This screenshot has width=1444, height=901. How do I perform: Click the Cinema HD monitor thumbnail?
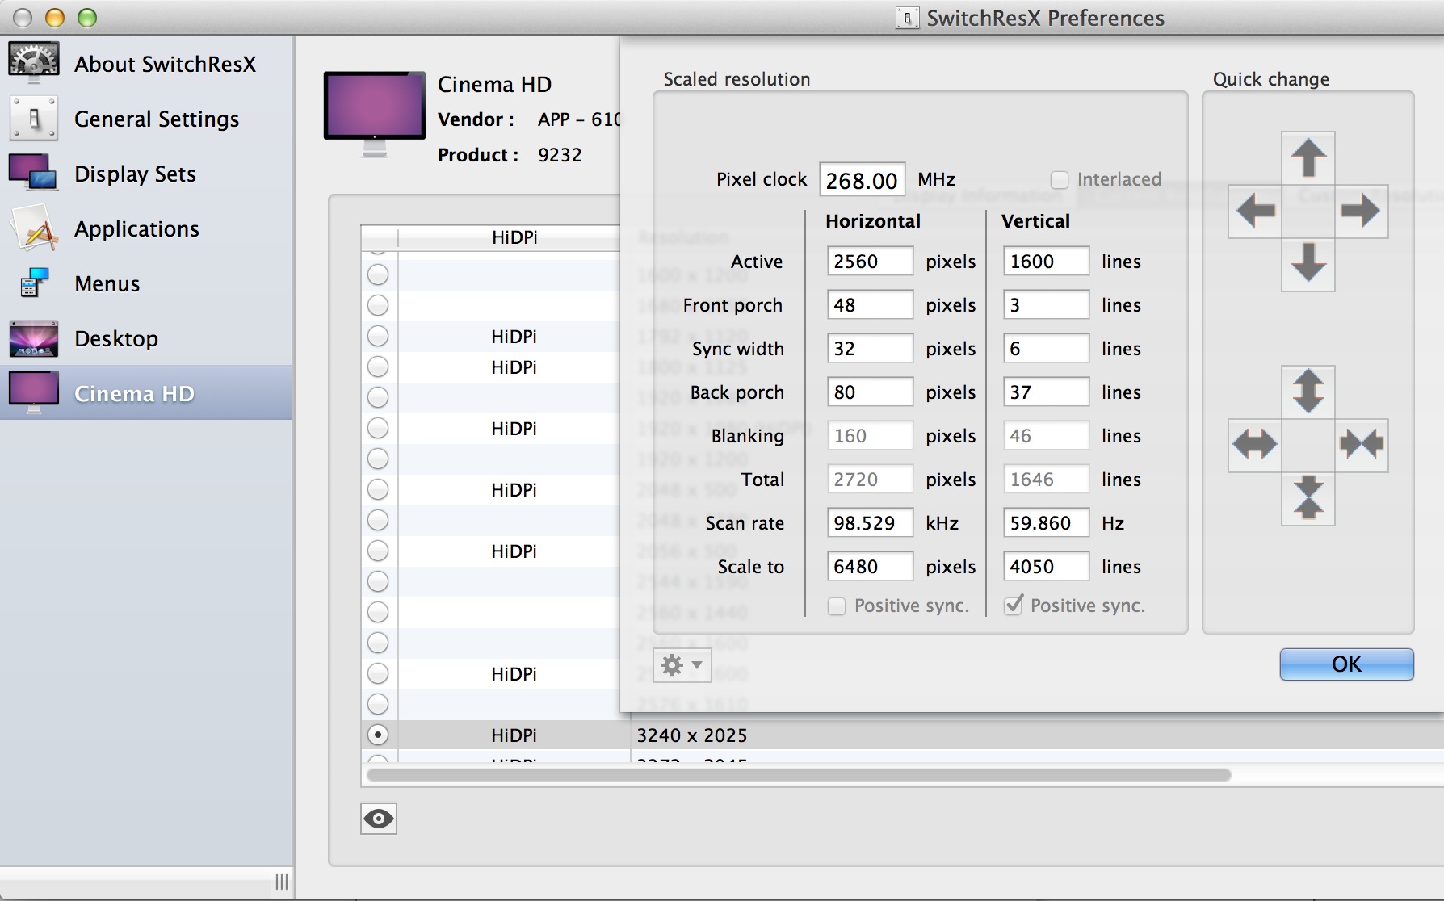pyautogui.click(x=375, y=114)
